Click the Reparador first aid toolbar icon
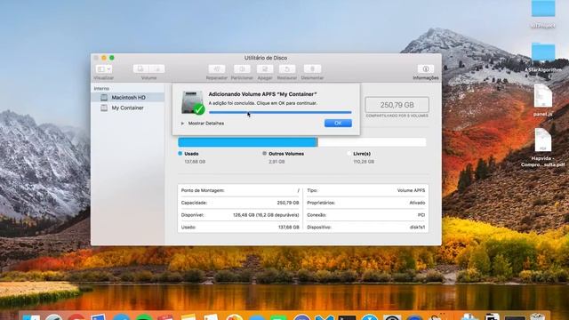This screenshot has height=320, width=569. coord(217,69)
